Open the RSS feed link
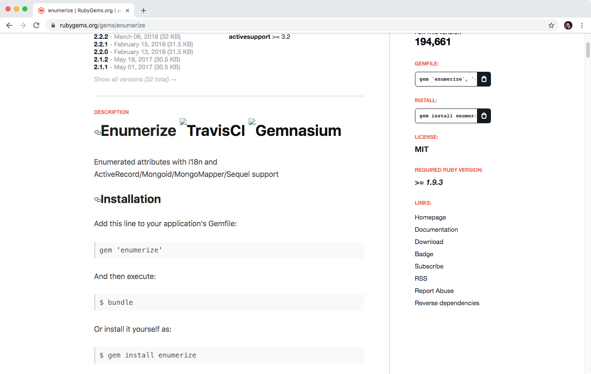The width and height of the screenshot is (591, 374). click(x=421, y=279)
